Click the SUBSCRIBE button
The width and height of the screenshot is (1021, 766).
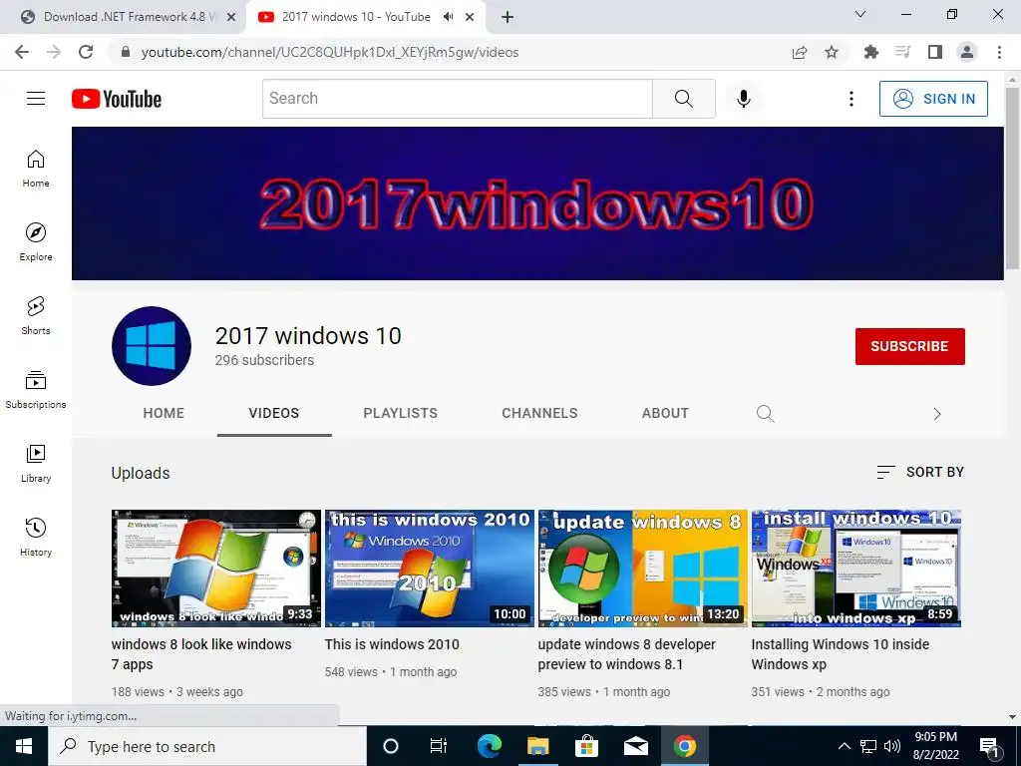coord(909,346)
